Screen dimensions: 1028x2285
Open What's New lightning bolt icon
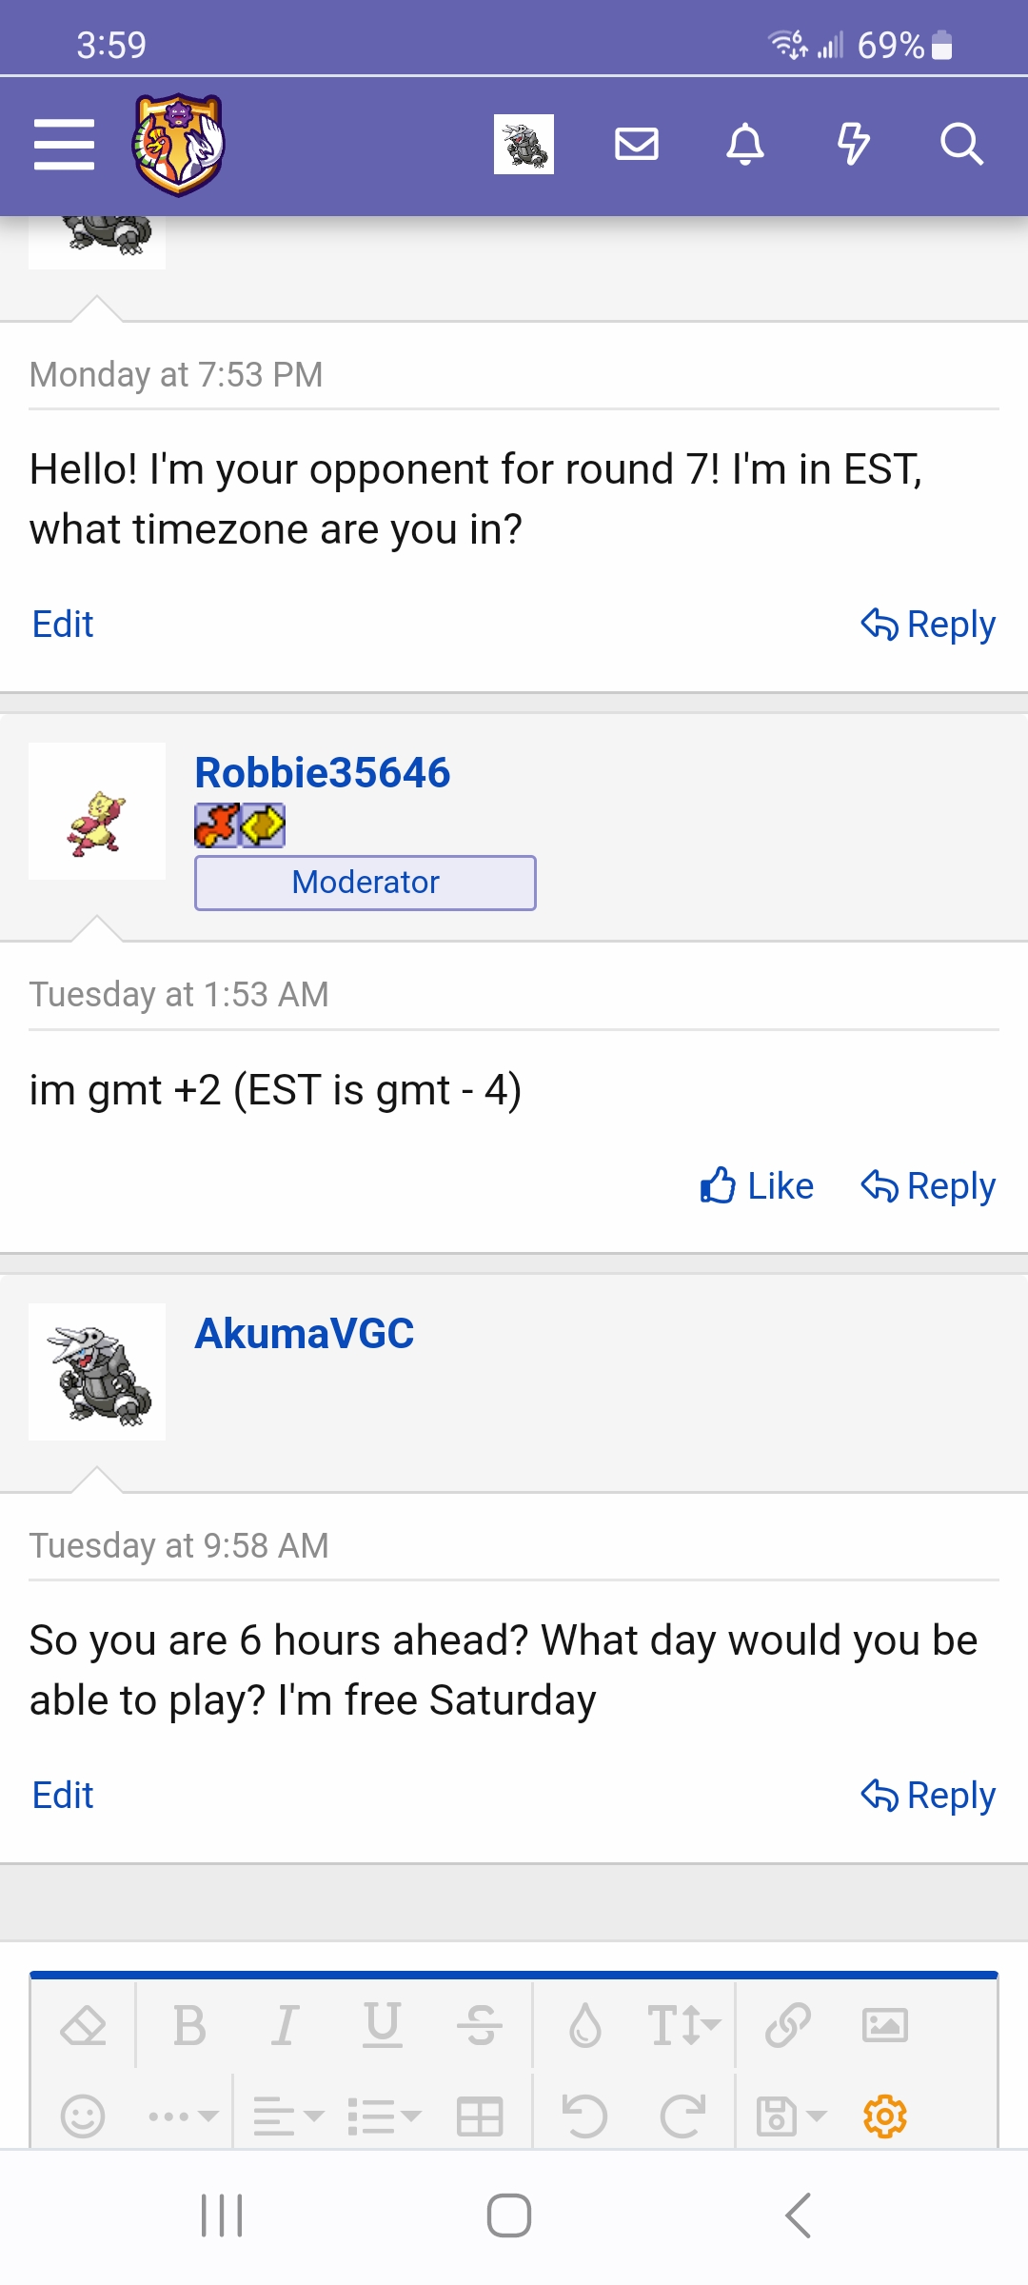pyautogui.click(x=853, y=145)
